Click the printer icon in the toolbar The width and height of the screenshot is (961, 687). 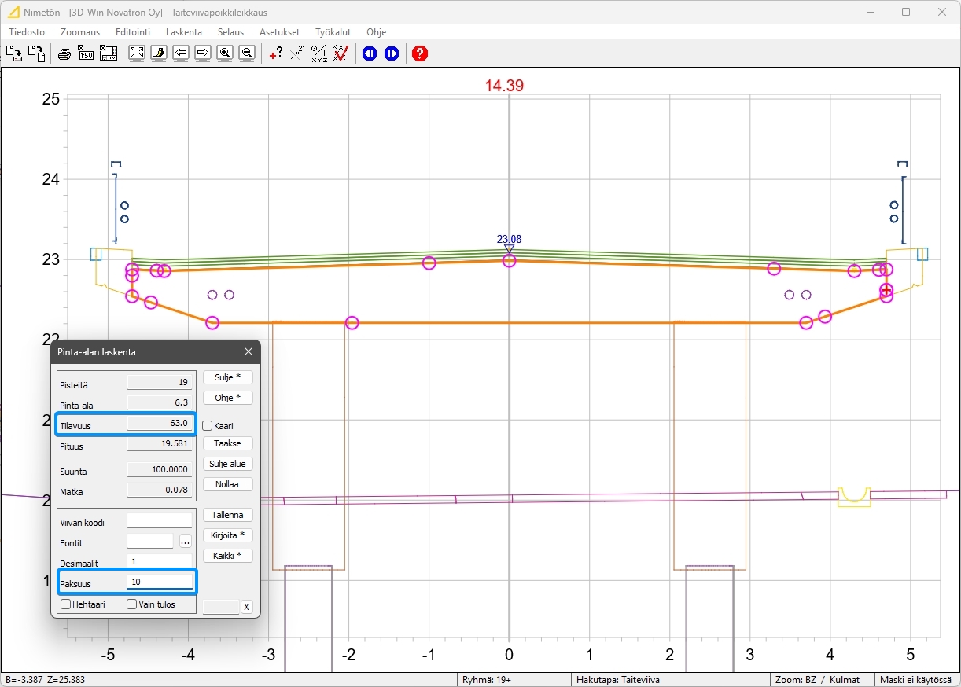[x=64, y=53]
